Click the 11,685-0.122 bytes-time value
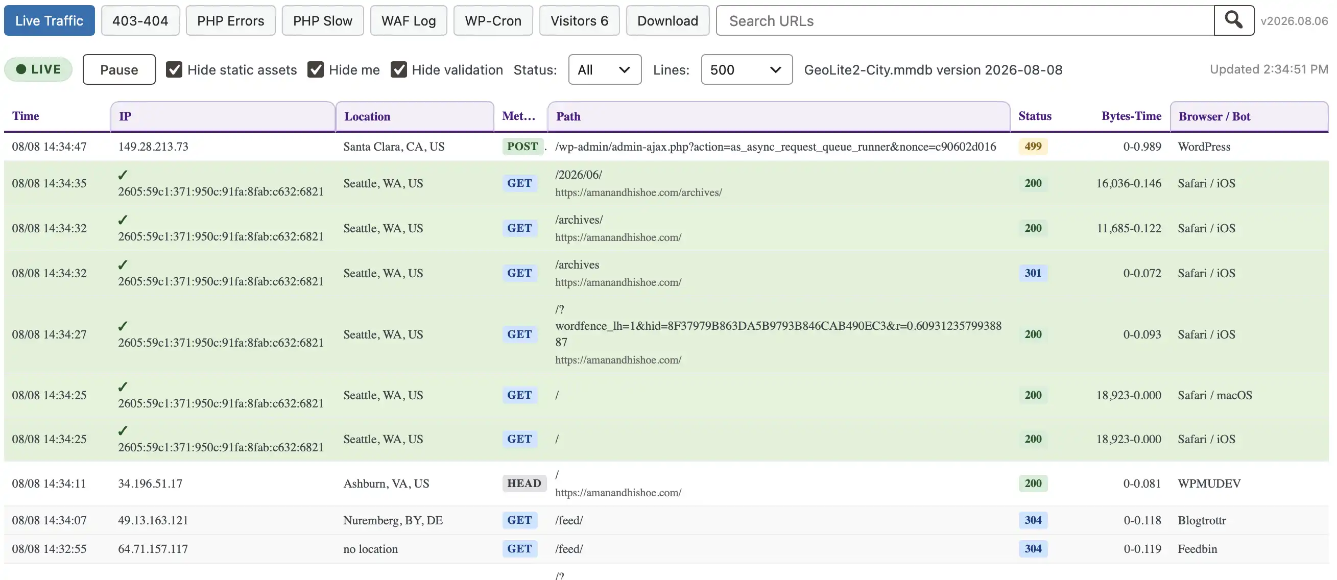This screenshot has width=1337, height=580. click(x=1128, y=228)
